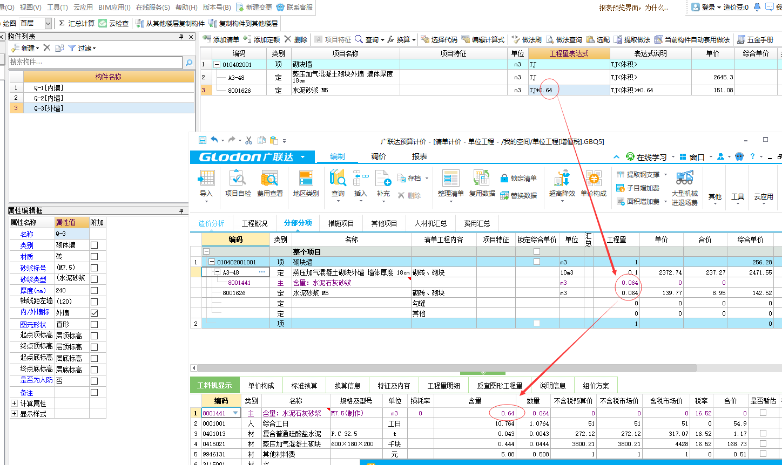782x465 pixels.
Task: Toggle 附加 checkbox for 砂浆标号 property
Action: (95, 268)
